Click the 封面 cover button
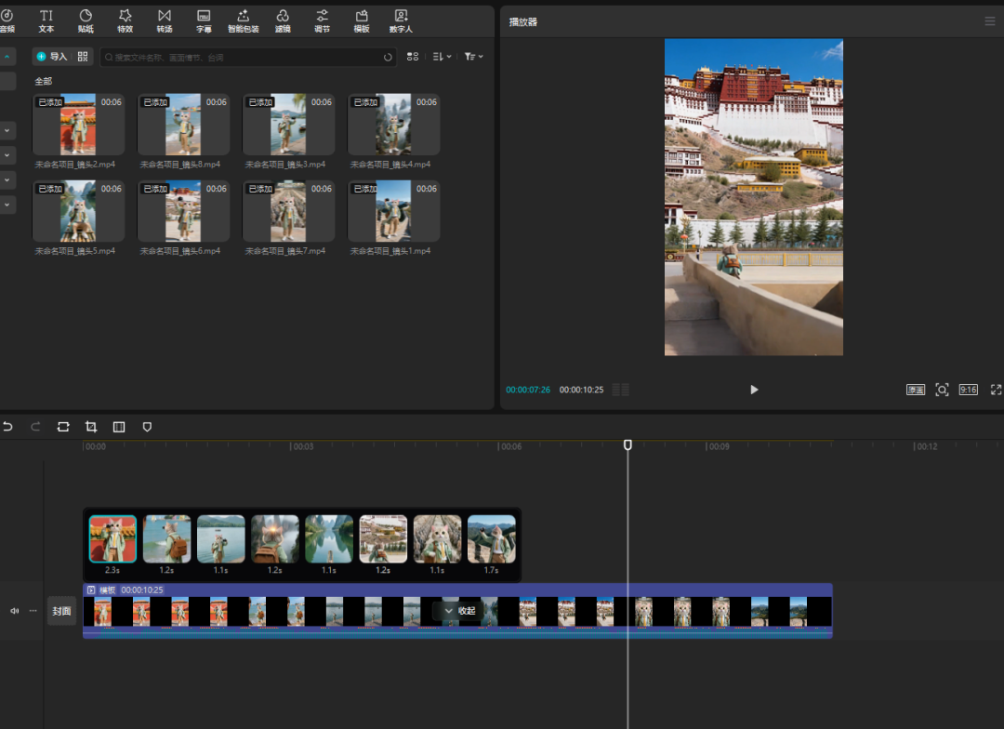 click(61, 611)
